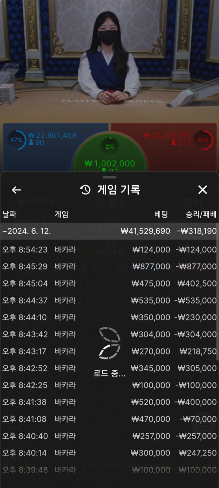Click the red banker count icon
219x488 pixels.
(174, 143)
